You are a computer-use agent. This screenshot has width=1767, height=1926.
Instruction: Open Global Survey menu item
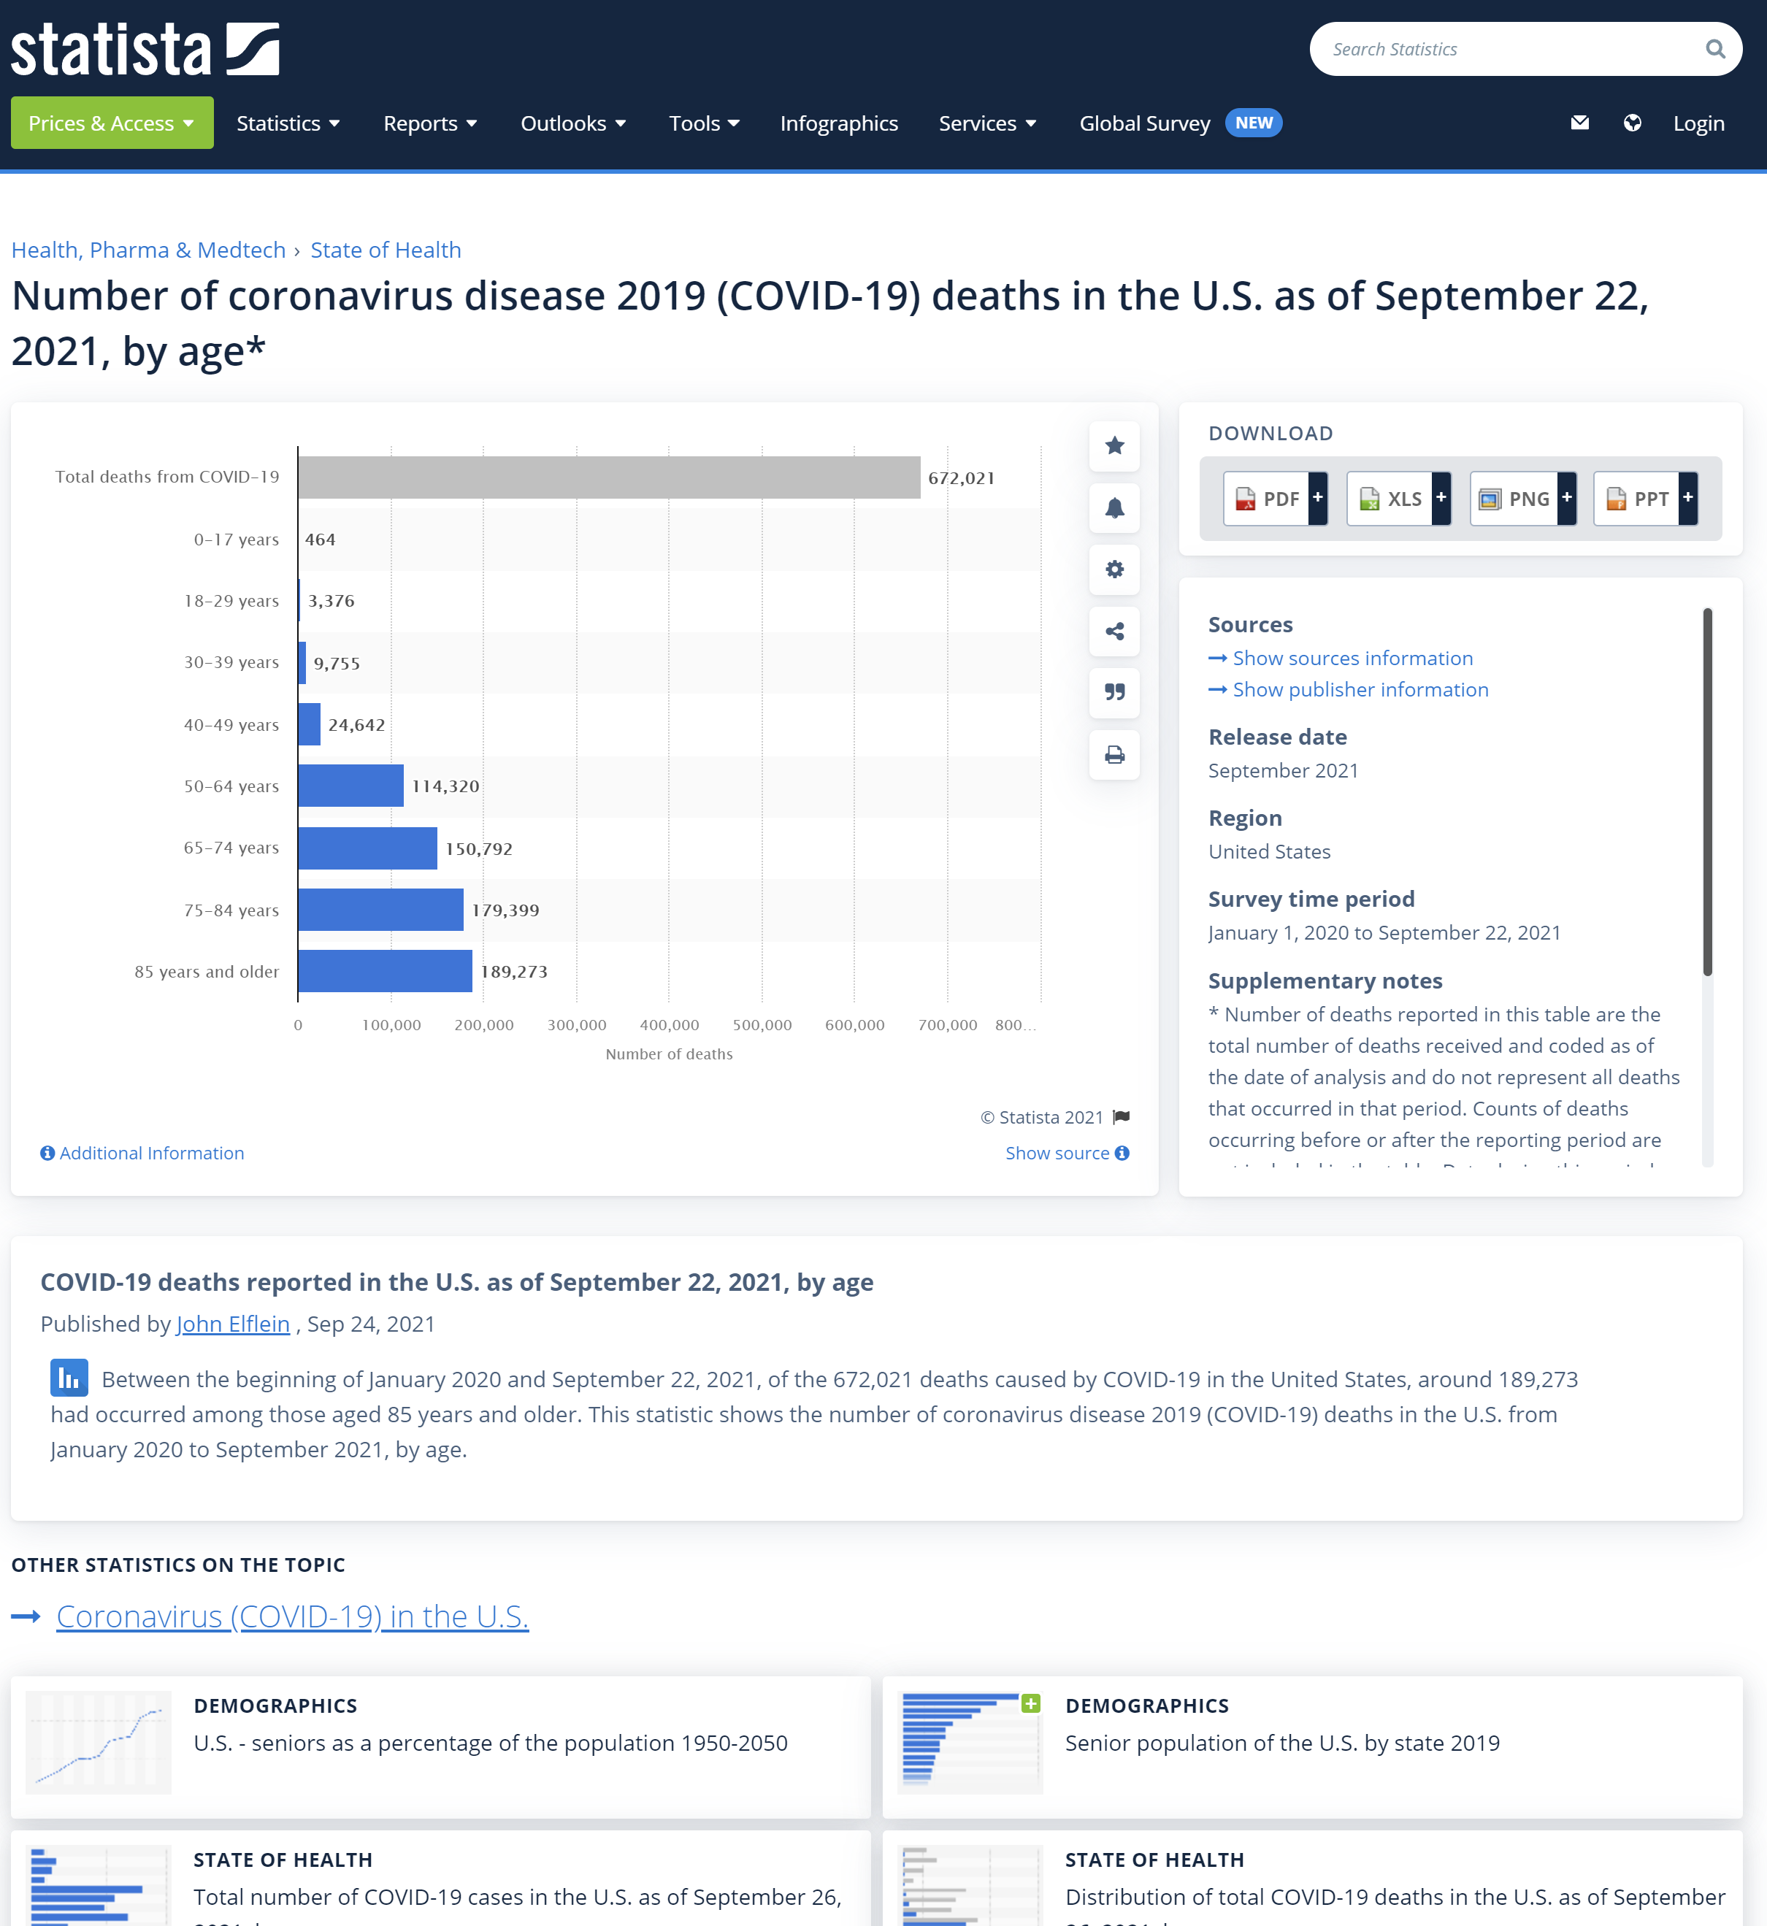tap(1145, 123)
